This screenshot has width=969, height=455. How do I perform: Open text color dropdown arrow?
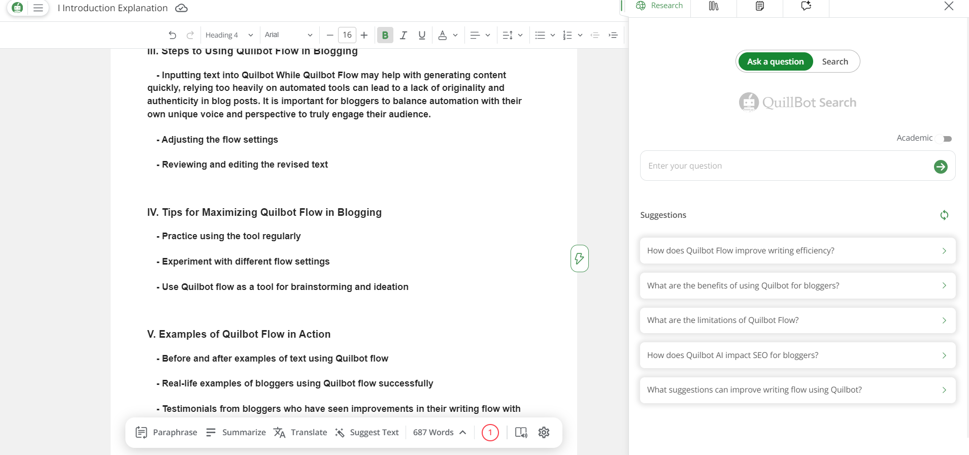455,35
